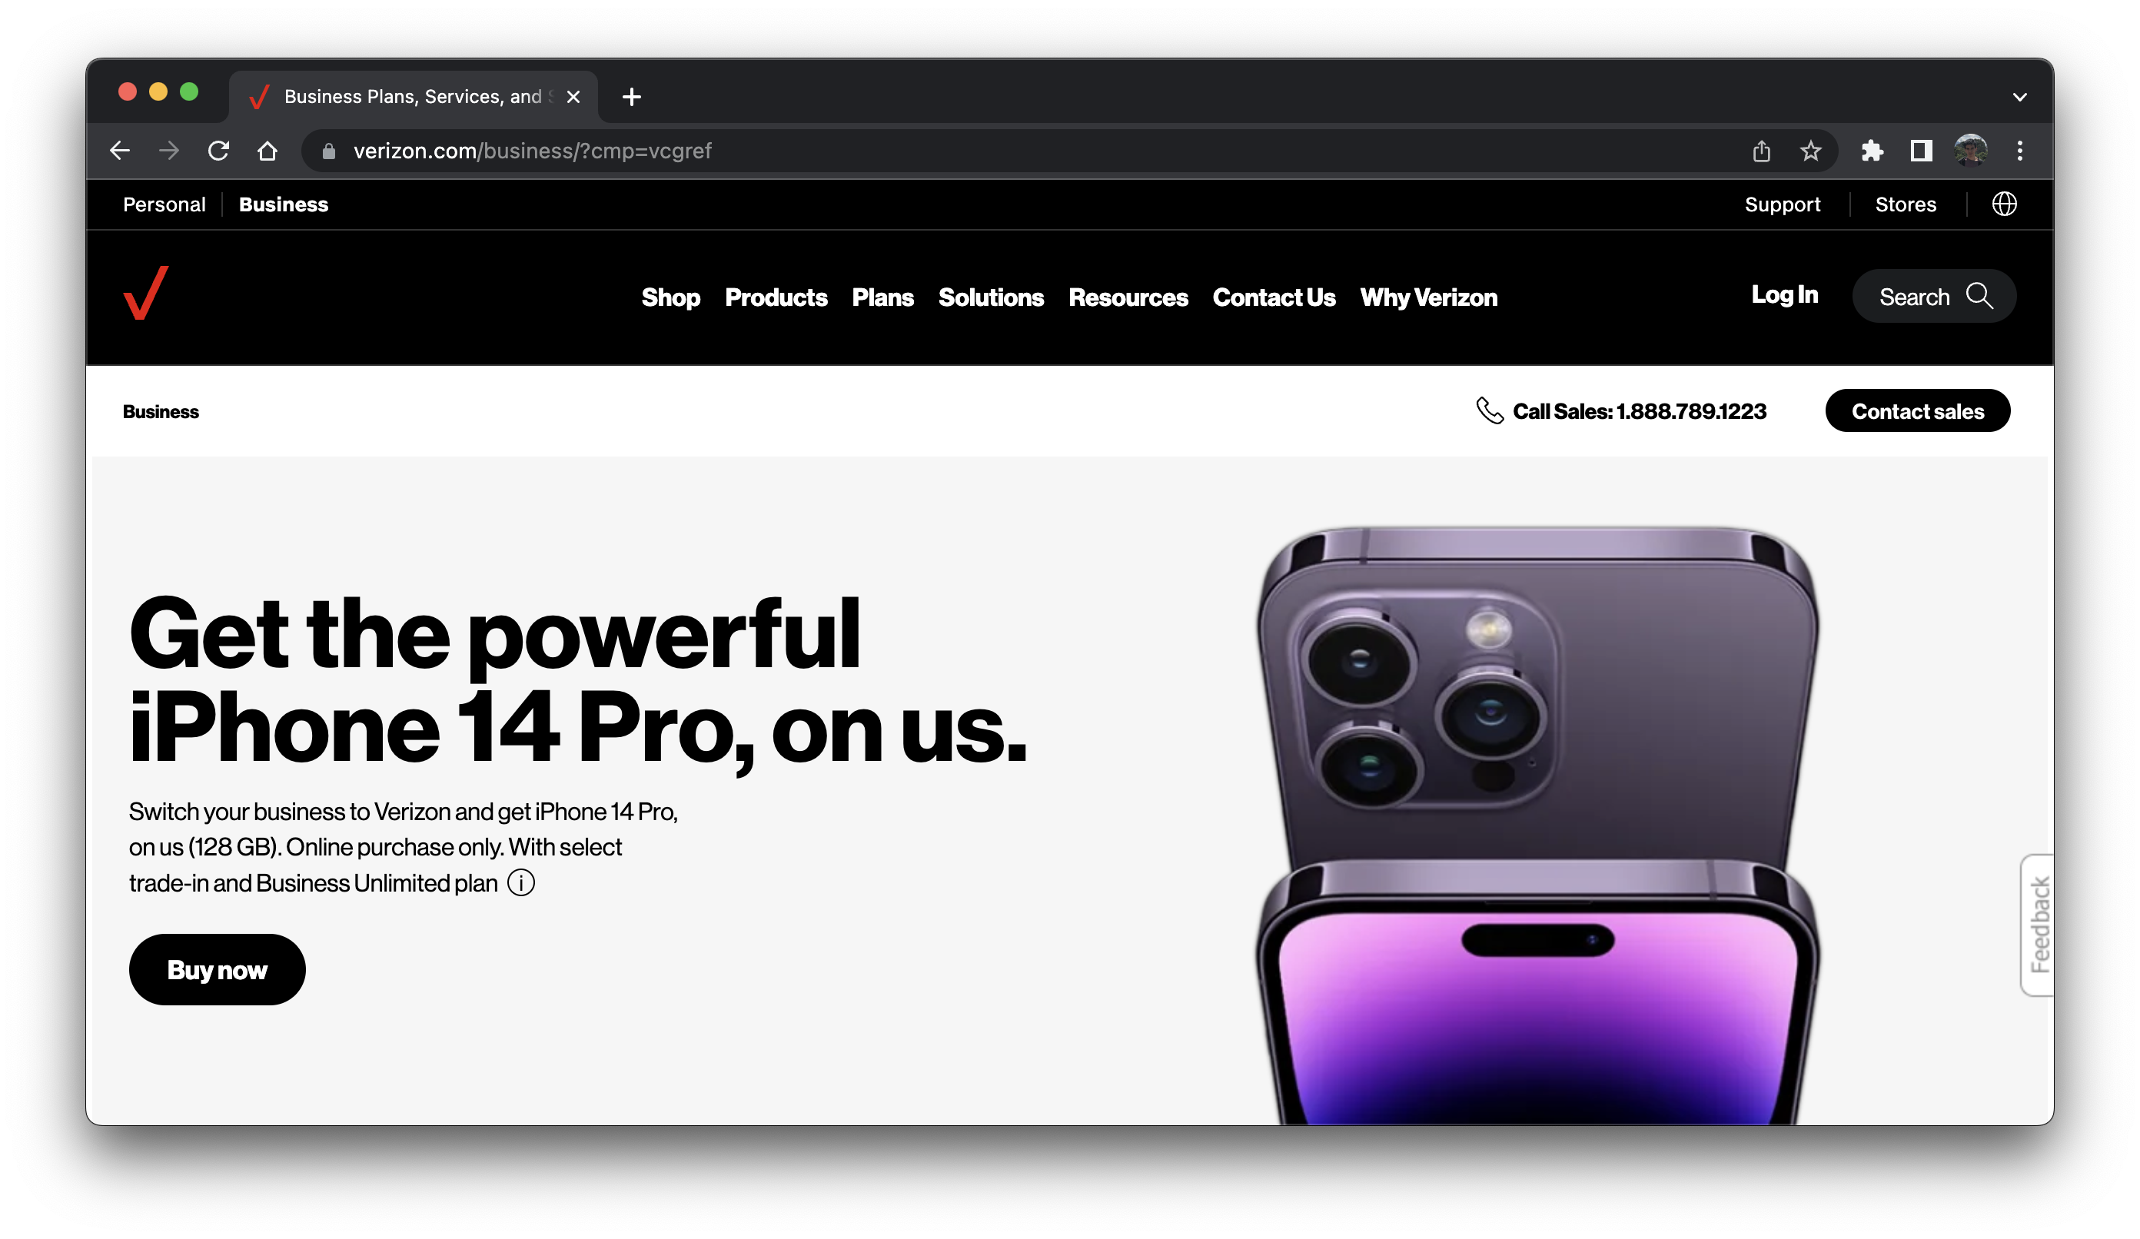Open the Chrome three-dot menu
The width and height of the screenshot is (2140, 1239).
tap(2019, 151)
